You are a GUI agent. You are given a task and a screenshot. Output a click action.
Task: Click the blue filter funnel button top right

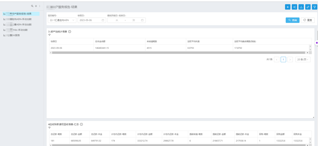tap(314, 7)
